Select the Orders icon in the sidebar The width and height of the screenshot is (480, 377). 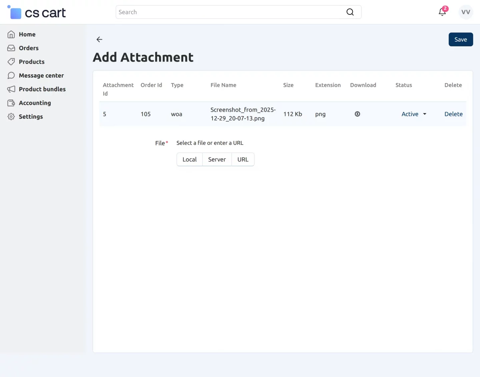(x=11, y=48)
